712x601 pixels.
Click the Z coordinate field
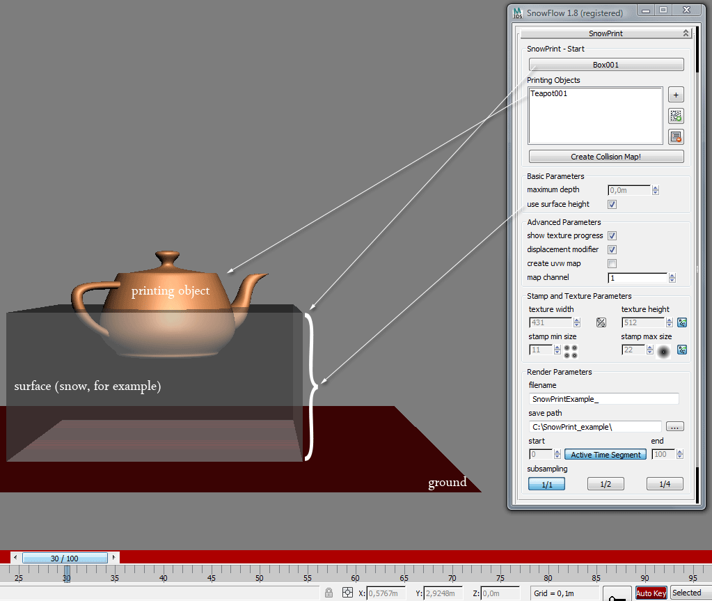(x=500, y=593)
